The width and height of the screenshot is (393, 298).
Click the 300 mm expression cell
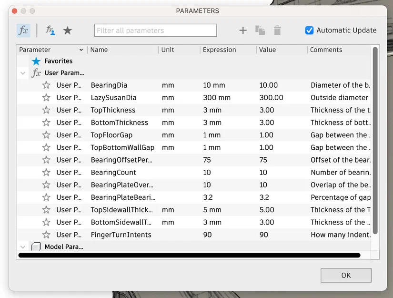217,98
